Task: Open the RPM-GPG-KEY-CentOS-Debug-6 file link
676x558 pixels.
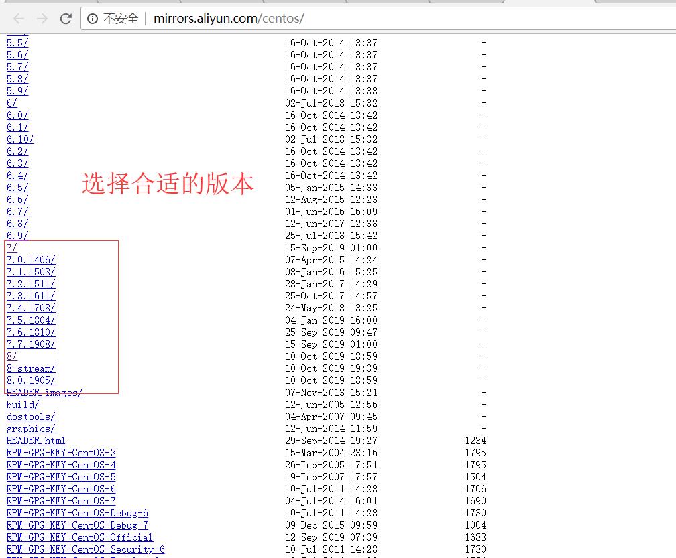Action: point(77,513)
